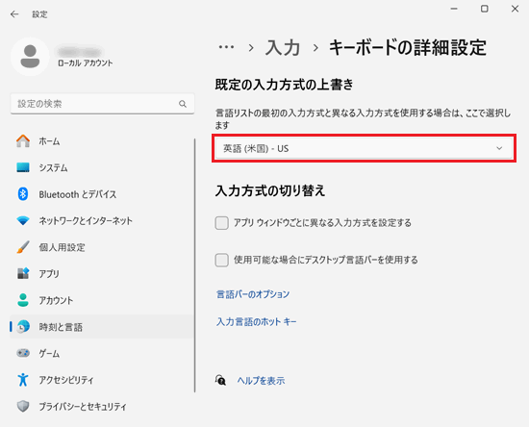Click the 個人用設定 paintbrush icon
Image resolution: width=529 pixels, height=427 pixels.
coord(23,247)
